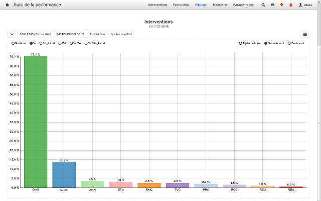
Task: Click the light blue PBC bar
Action: tap(206, 186)
